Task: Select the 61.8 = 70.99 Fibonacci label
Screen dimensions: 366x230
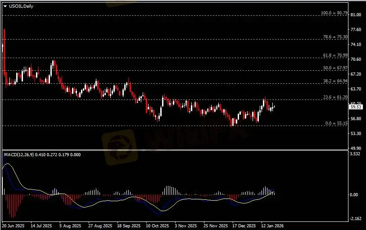Action: coord(335,55)
